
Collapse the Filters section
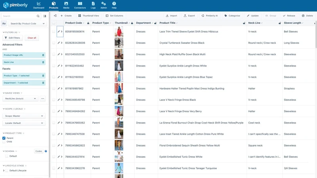point(4,32)
